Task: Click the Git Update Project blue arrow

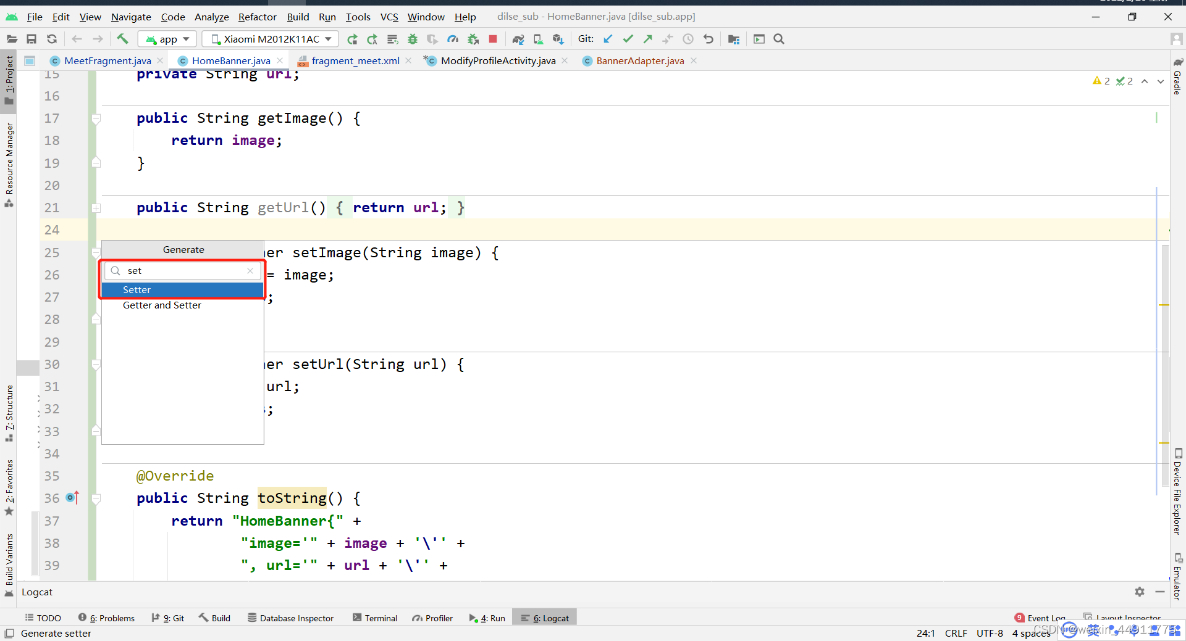Action: [608, 39]
